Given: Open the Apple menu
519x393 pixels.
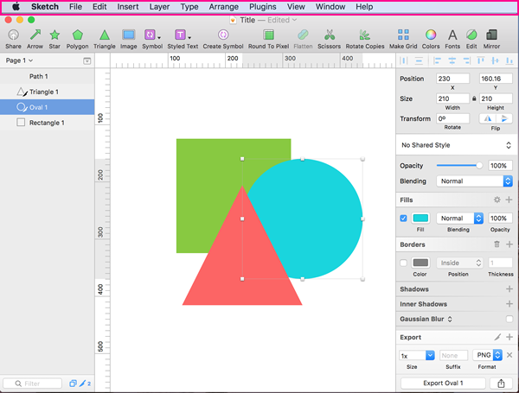Looking at the screenshot, I should pyautogui.click(x=16, y=7).
